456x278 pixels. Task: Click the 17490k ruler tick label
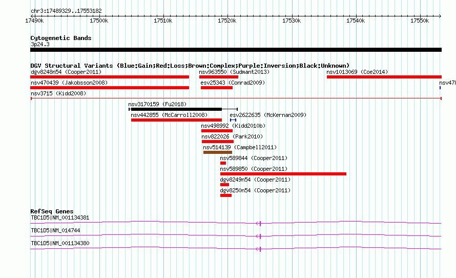[x=34, y=21]
